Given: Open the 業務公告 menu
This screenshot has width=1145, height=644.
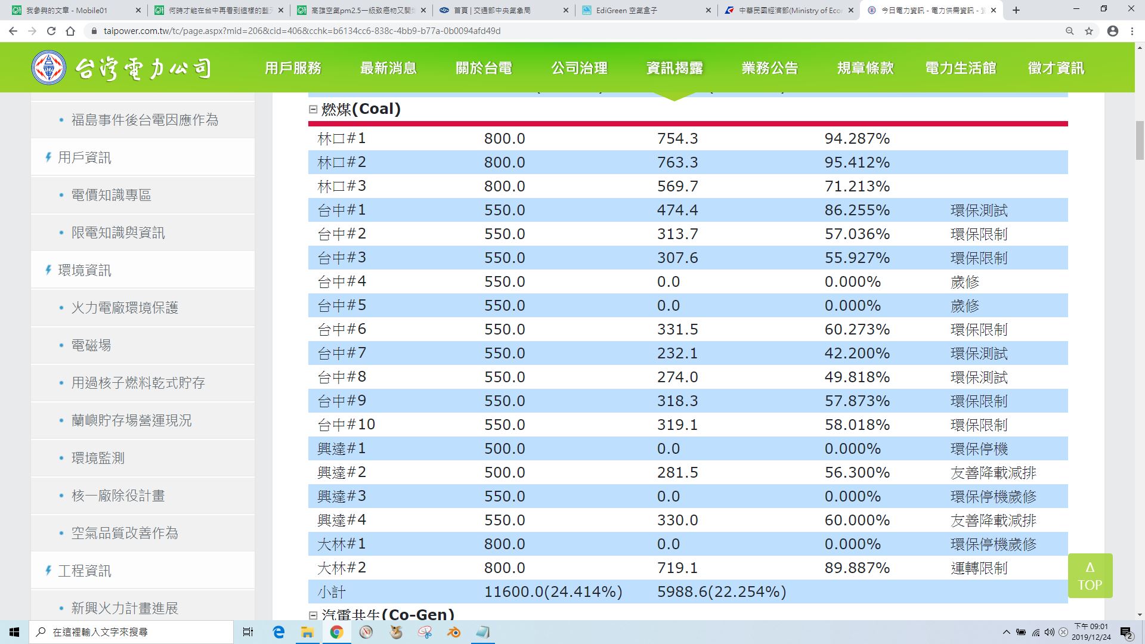Looking at the screenshot, I should tap(770, 68).
